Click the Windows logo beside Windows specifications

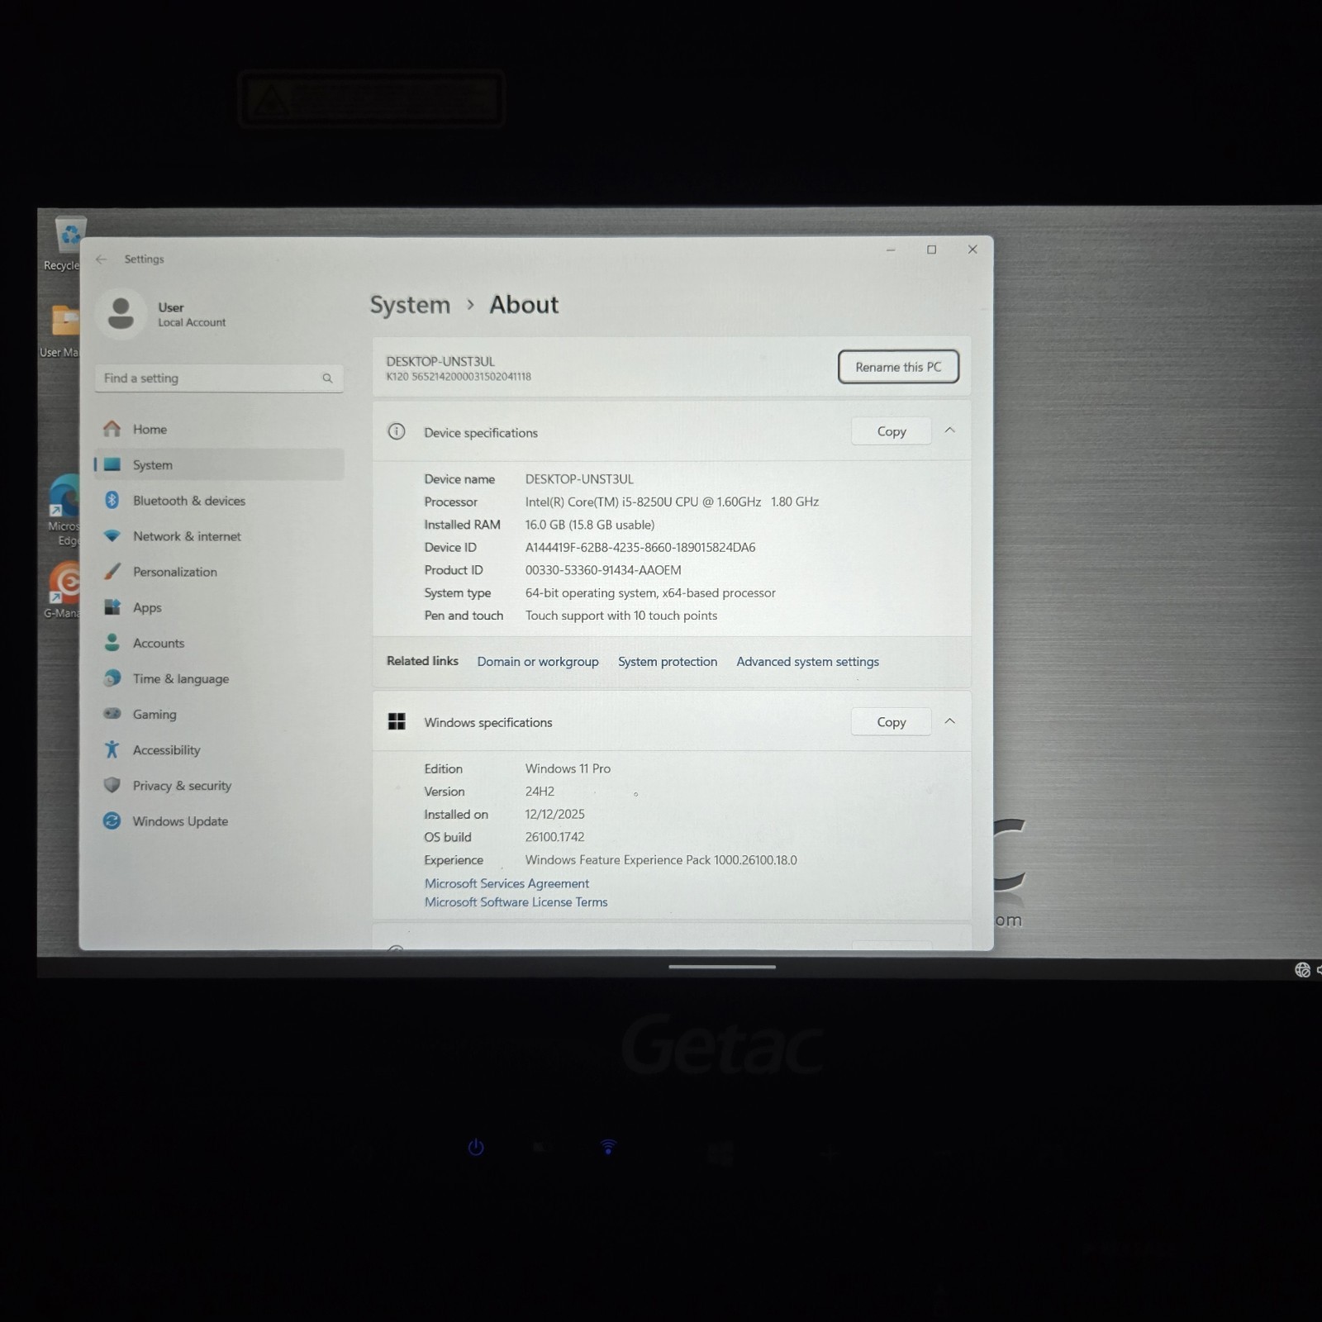tap(397, 721)
